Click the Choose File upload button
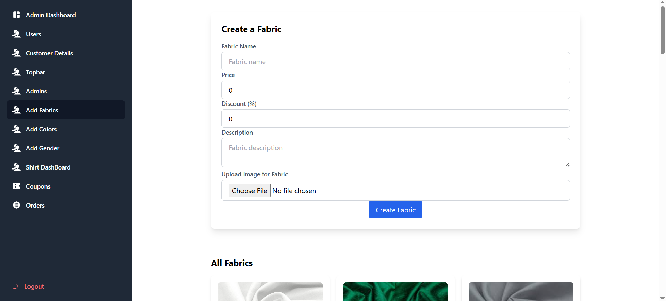This screenshot has height=301, width=666. [249, 191]
